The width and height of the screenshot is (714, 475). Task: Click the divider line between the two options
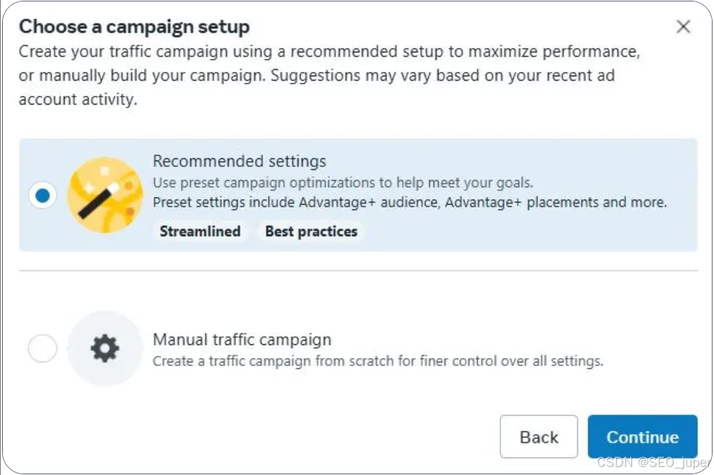[x=358, y=271]
